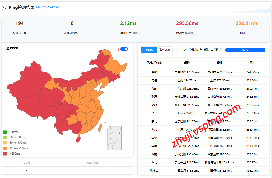Click the 2.12ms fastest node value
Image resolution: width=272 pixels, height=178 pixels.
pyautogui.click(x=128, y=23)
